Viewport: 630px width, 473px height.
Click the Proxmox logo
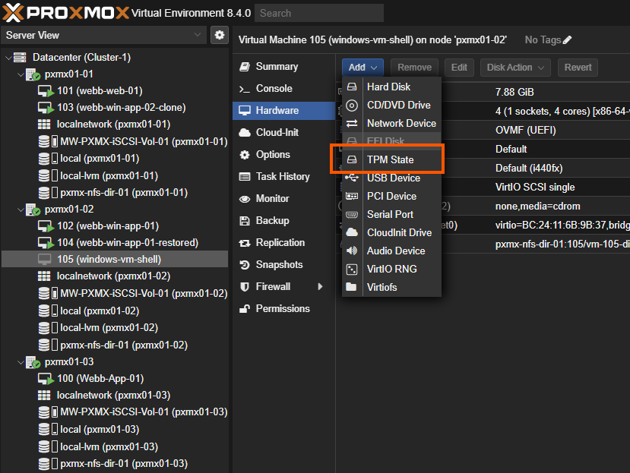point(65,12)
